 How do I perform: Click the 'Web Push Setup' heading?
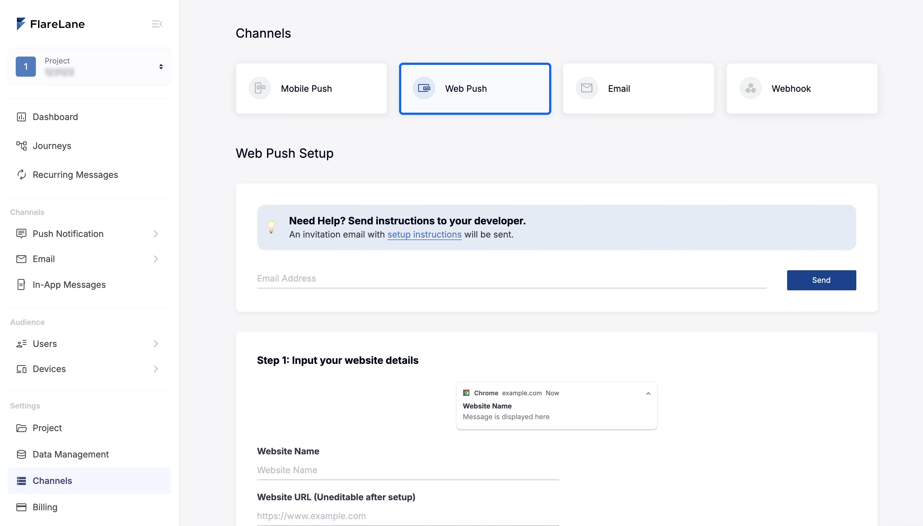[284, 153]
